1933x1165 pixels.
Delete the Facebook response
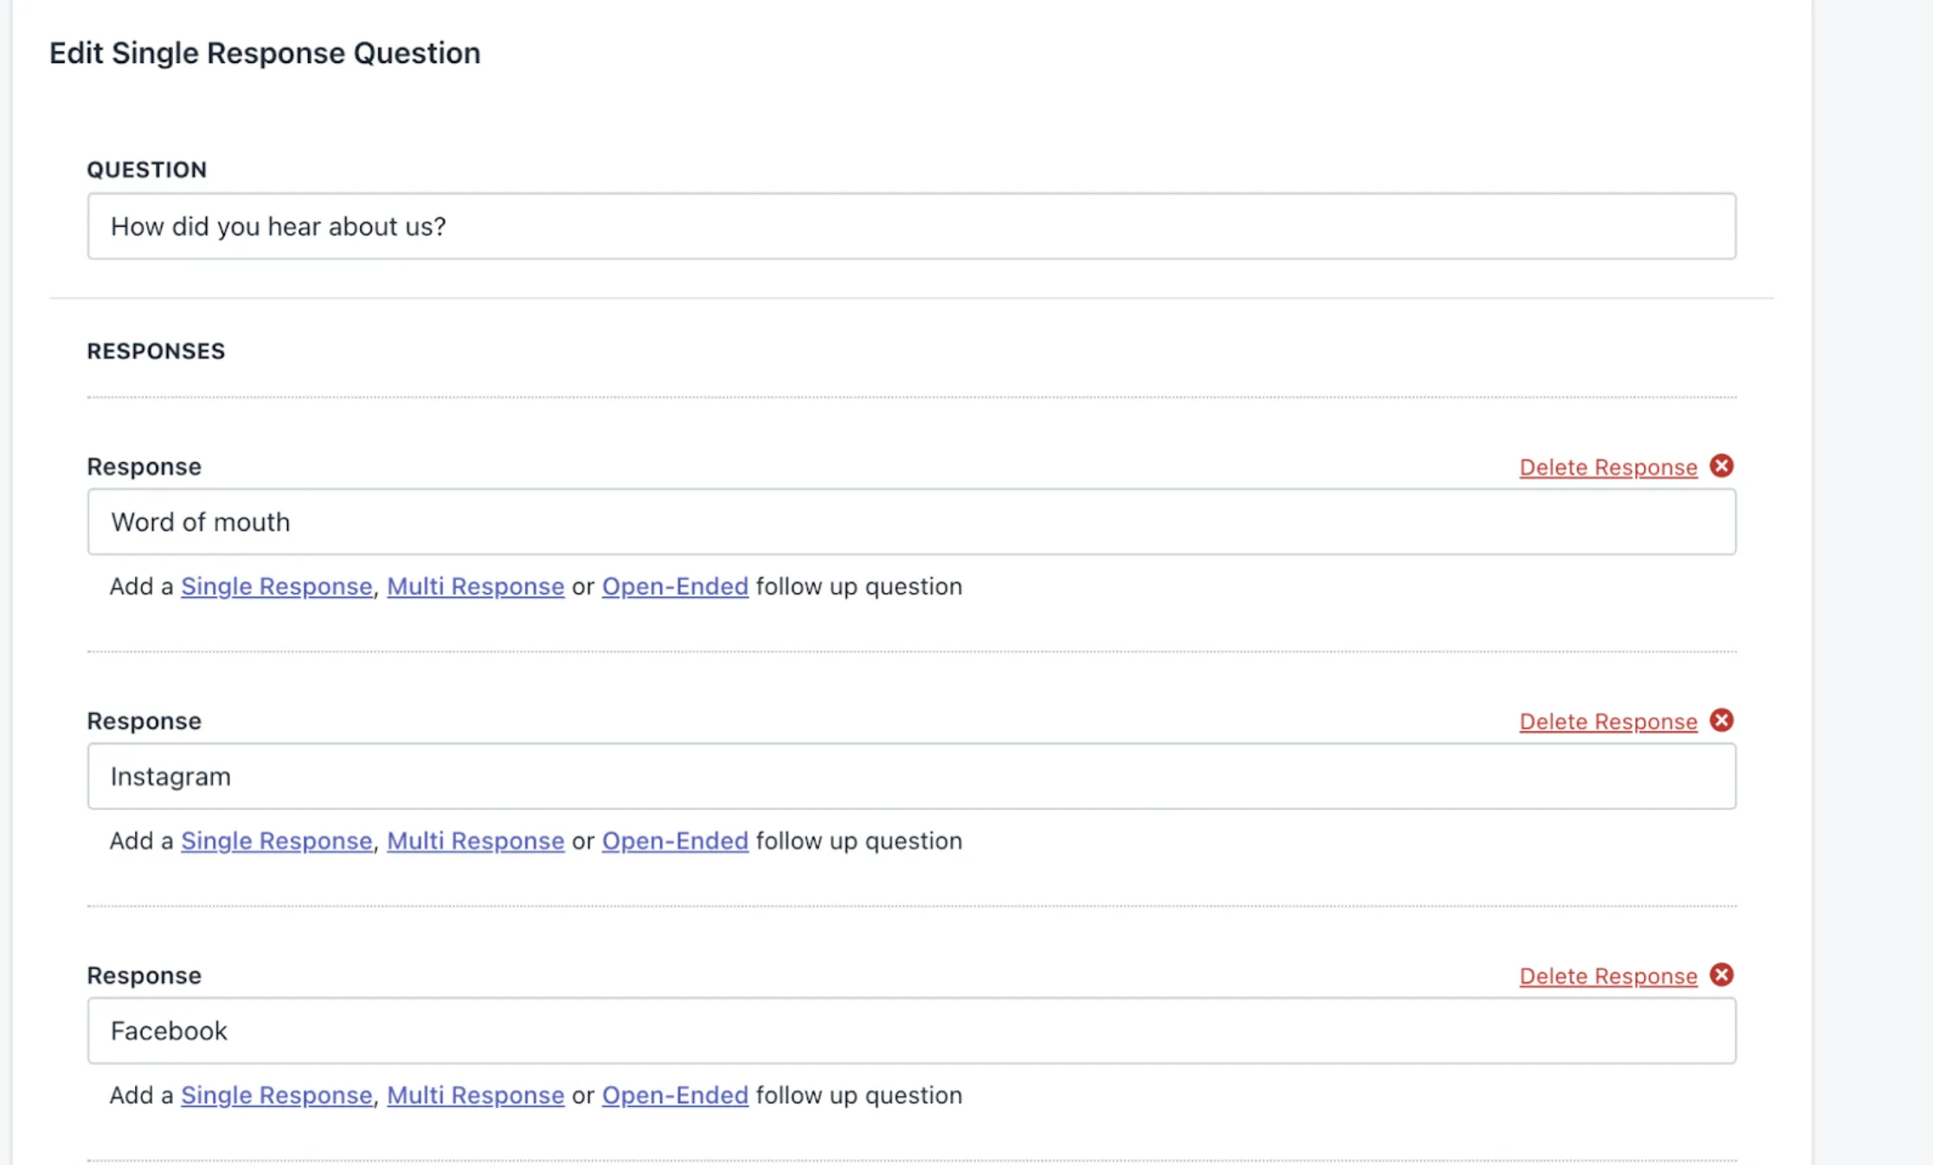tap(1608, 975)
